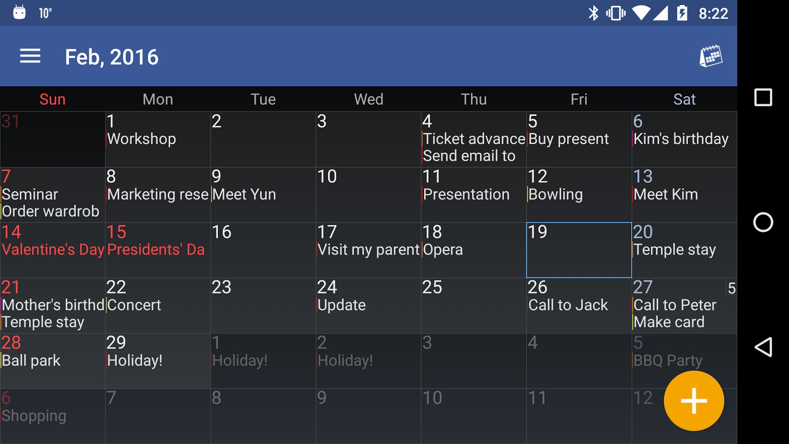Open the Kim's birthday event

(681, 139)
